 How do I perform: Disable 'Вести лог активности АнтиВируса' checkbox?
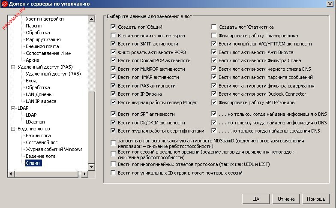click(214, 52)
